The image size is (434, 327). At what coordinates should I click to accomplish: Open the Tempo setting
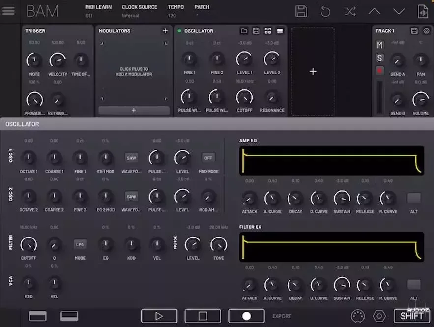coord(175,11)
